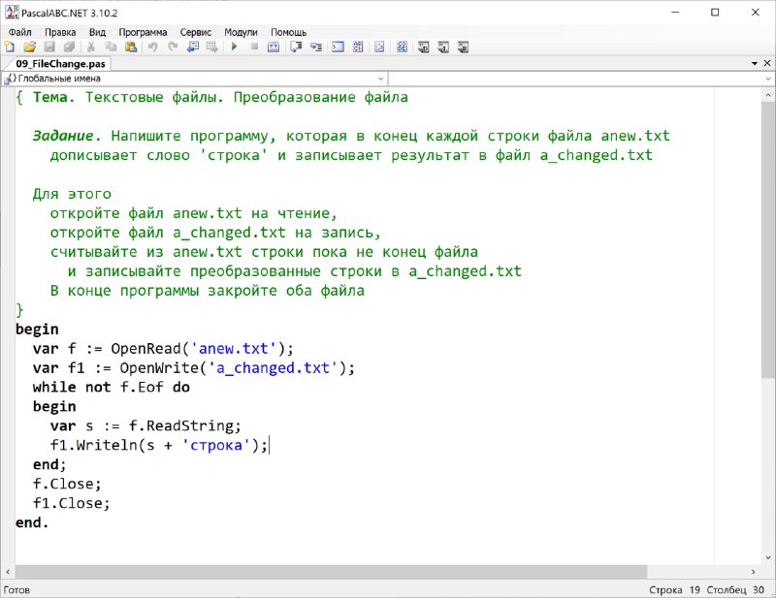Expand the empty members dropdown on the right
This screenshot has width=776, height=598.
(x=768, y=79)
